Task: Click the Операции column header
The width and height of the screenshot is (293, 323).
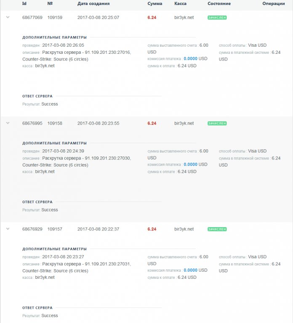Action: [273, 3]
